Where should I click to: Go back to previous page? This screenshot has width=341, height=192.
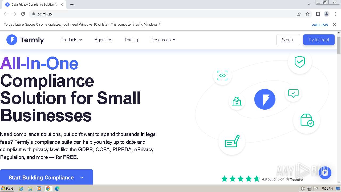6,14
